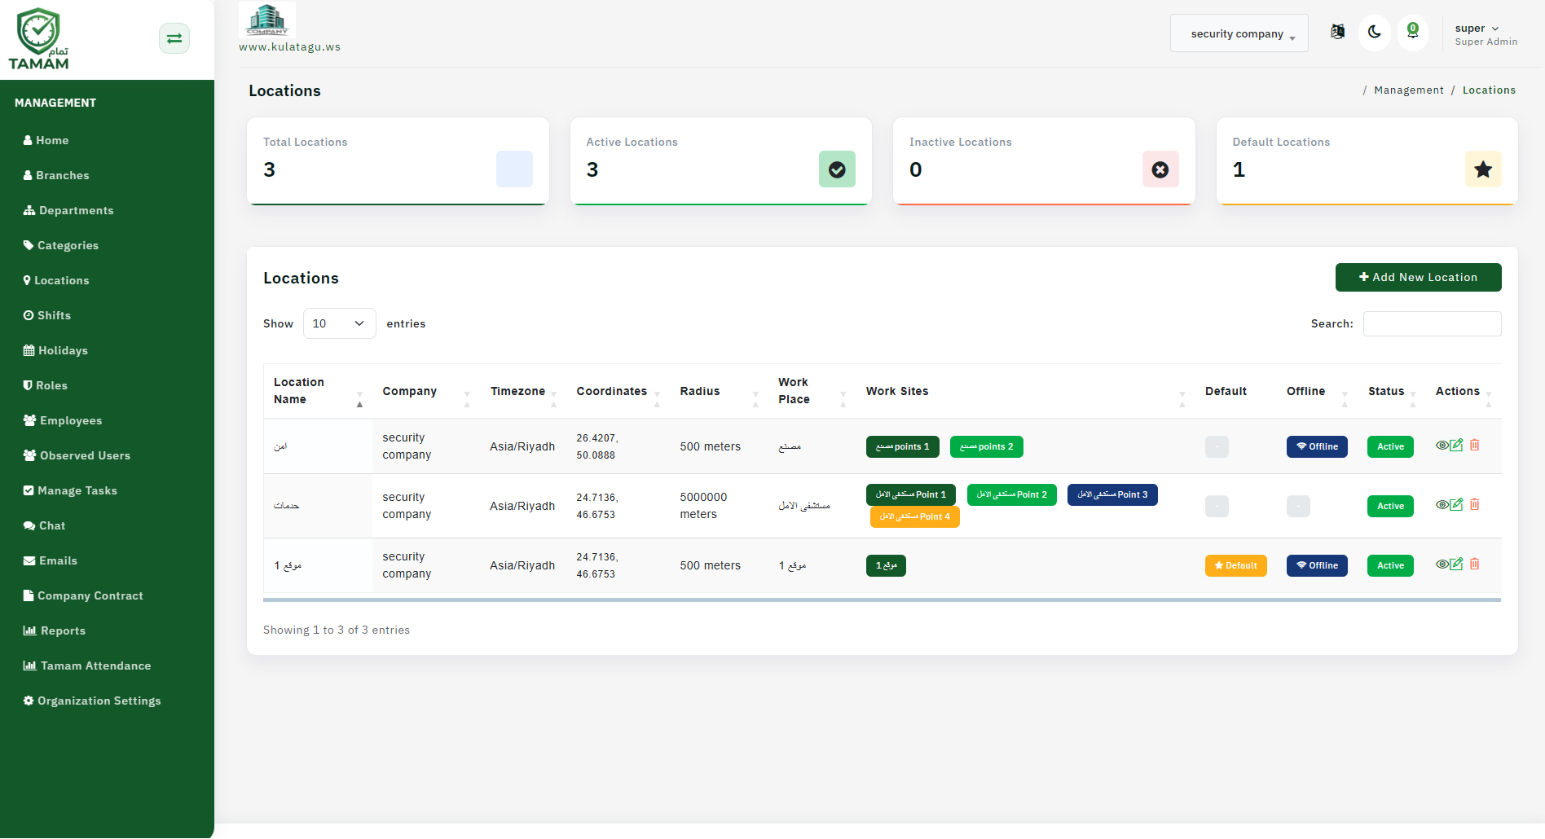The width and height of the screenshot is (1545, 839).
Task: Go to Departments in the sidebar
Action: [68, 210]
